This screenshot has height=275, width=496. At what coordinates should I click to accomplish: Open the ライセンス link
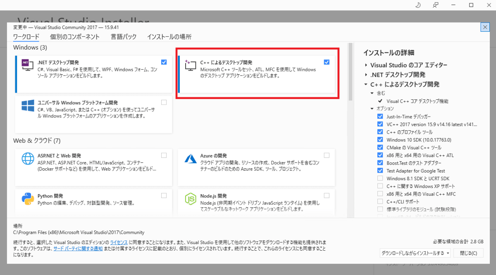tap(119, 242)
